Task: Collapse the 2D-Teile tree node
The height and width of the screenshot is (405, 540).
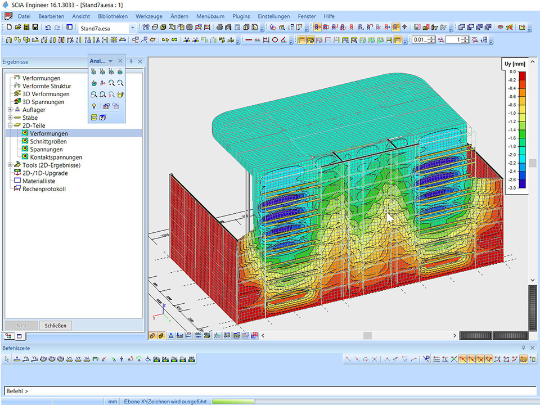Action: (x=10, y=125)
